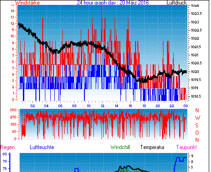
Task: Click '78' on the Luftfeuchte axis
Action: pos(5,161)
